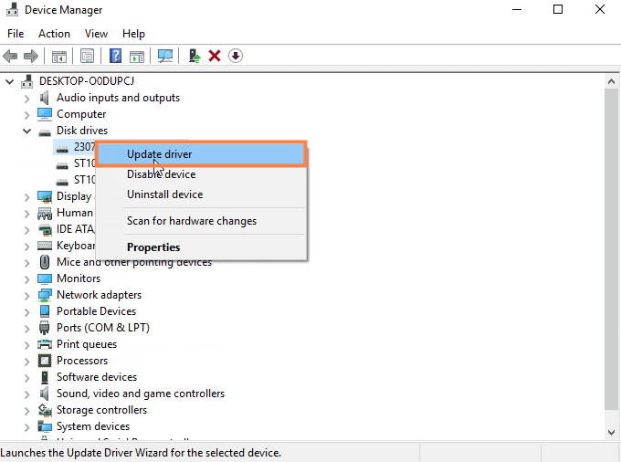Expand the Computer category chevron
Image resolution: width=621 pixels, height=462 pixels.
tap(26, 115)
